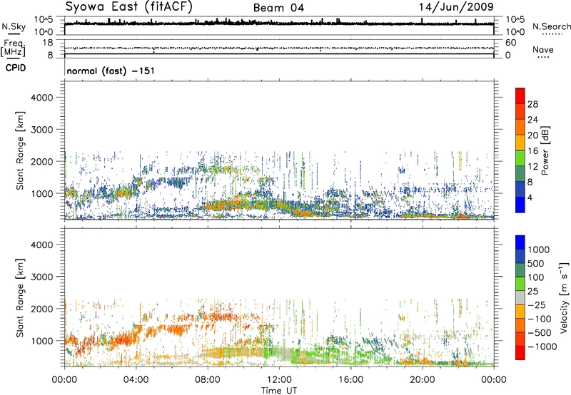Select the 'N.Search' legend label
571x395 pixels.
[551, 26]
